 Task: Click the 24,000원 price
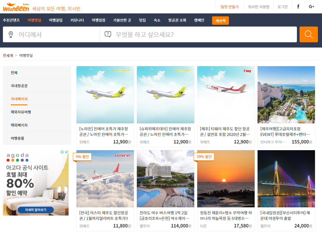(303, 226)
